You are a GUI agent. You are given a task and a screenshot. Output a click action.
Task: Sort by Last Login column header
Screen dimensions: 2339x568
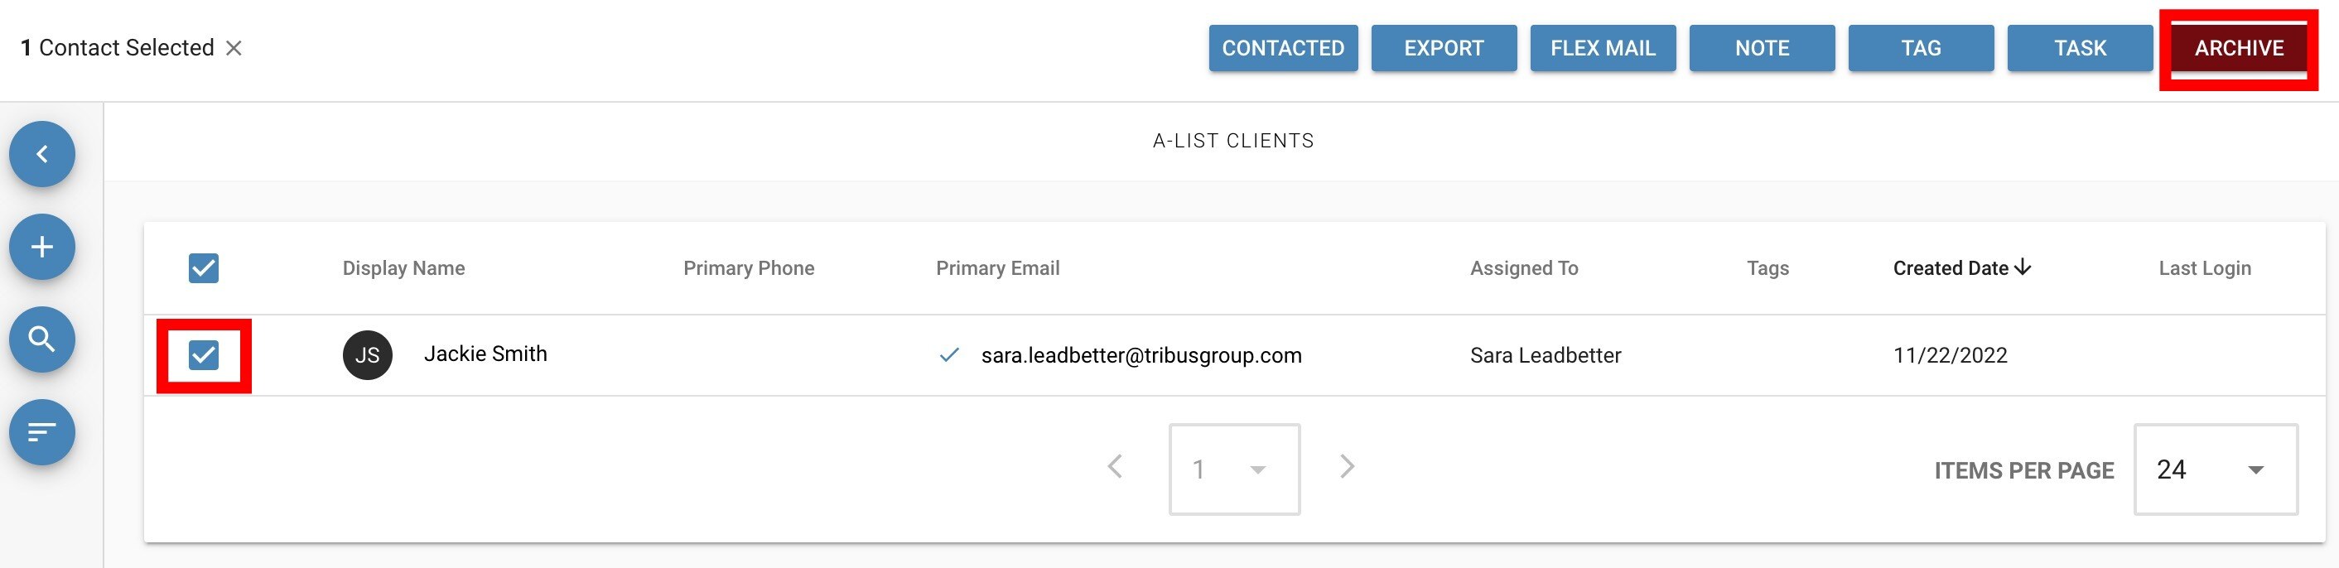[2204, 267]
